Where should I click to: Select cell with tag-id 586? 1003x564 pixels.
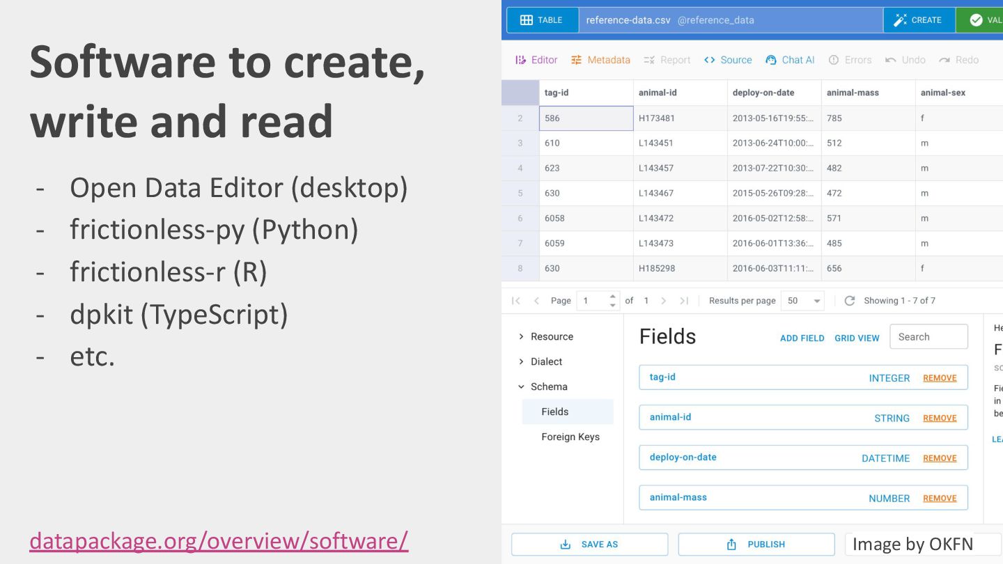pyautogui.click(x=586, y=118)
